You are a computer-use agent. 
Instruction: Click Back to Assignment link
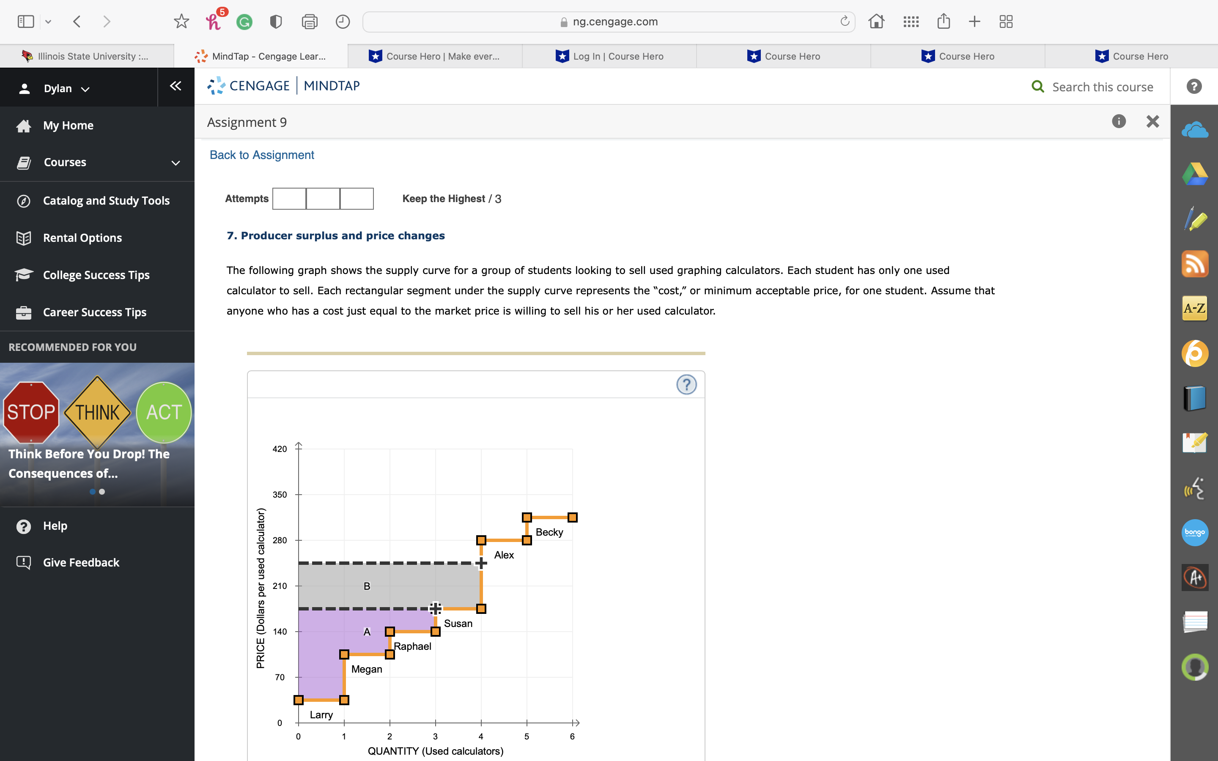tap(262, 155)
